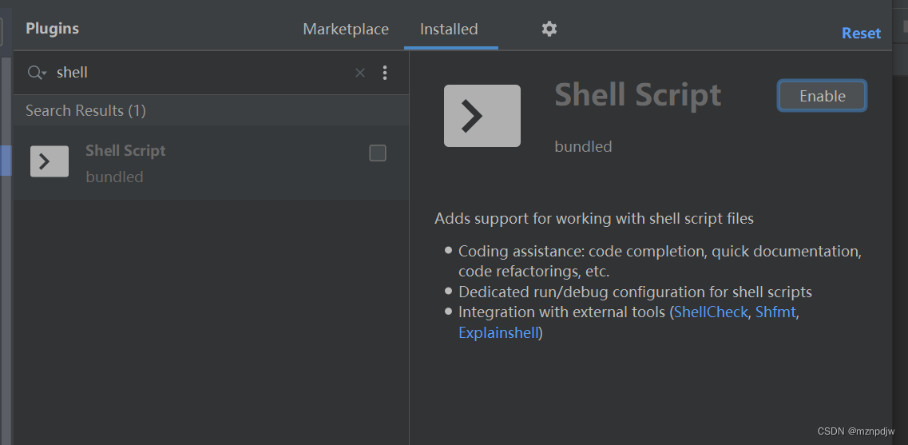Select the Shell Script entry name in list
Screen dimensions: 908x445
tap(125, 151)
